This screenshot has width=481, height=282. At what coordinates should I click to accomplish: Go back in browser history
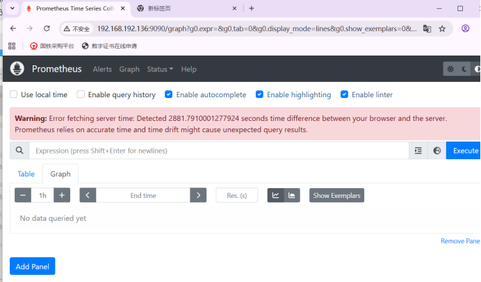[13, 28]
